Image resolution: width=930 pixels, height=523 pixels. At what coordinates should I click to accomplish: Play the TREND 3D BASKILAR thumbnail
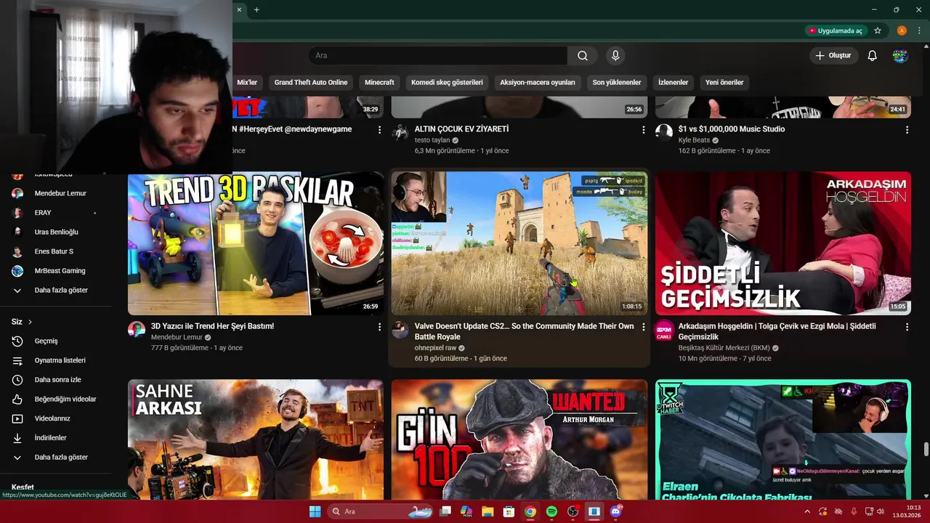256,243
